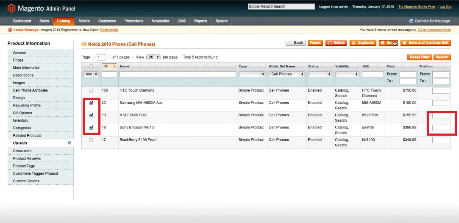This screenshot has width=459, height=223.
Task: Click the Delete button
Action: [x=336, y=43]
